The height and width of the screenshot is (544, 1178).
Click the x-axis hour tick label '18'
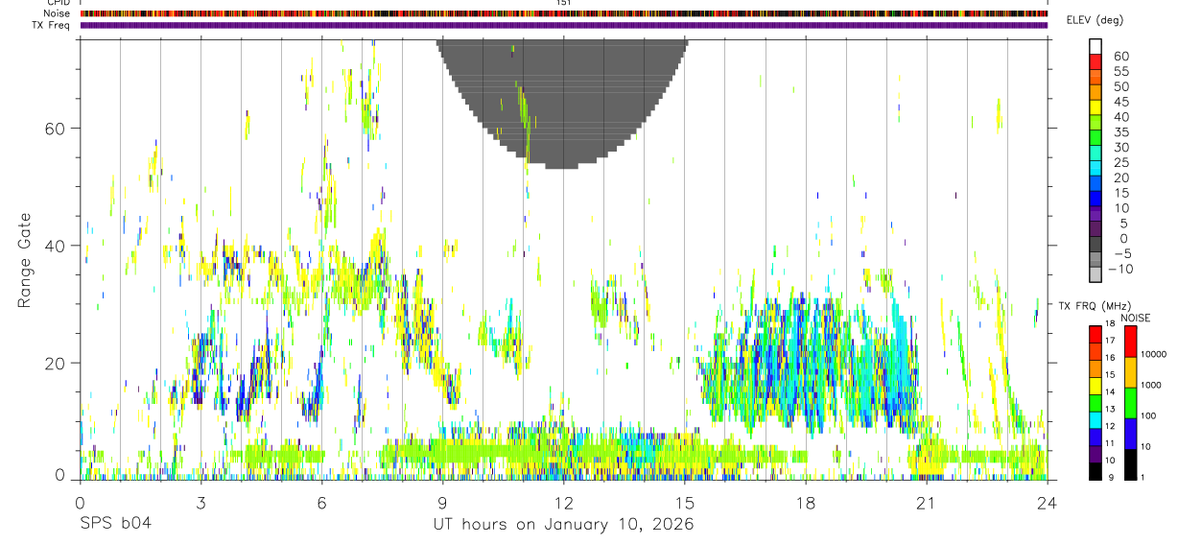tap(805, 503)
